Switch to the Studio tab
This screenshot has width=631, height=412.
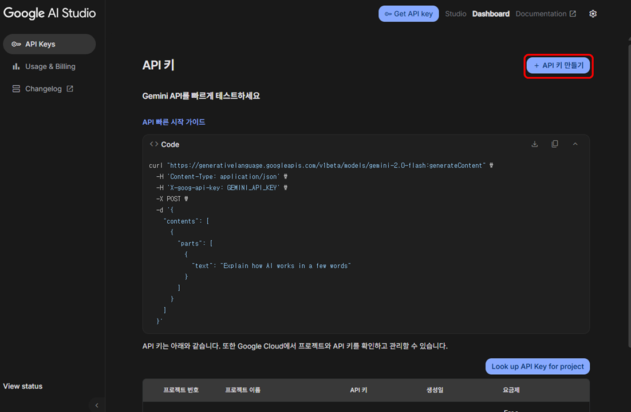click(x=456, y=14)
